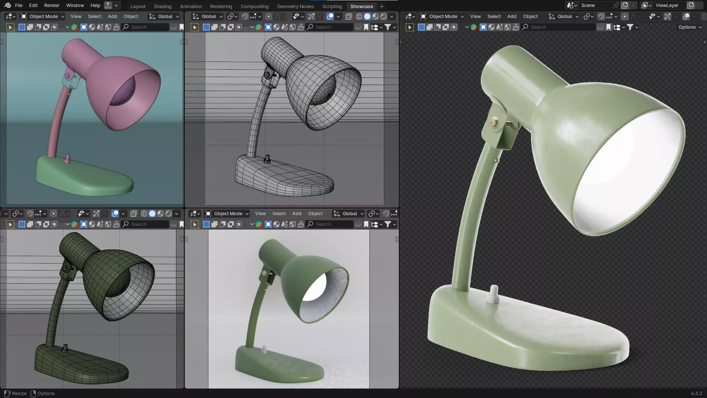Select solid shading in bottom-left viewport header
The image size is (707, 398).
pos(152,213)
